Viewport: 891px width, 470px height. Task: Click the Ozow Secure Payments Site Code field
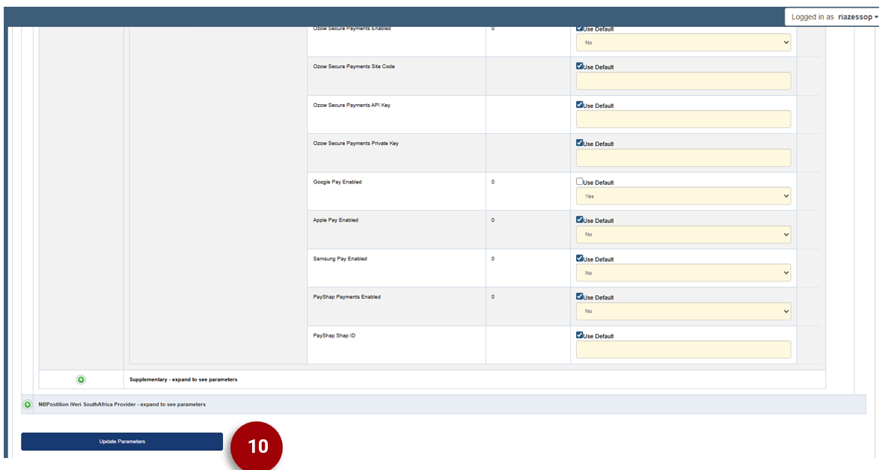point(683,81)
